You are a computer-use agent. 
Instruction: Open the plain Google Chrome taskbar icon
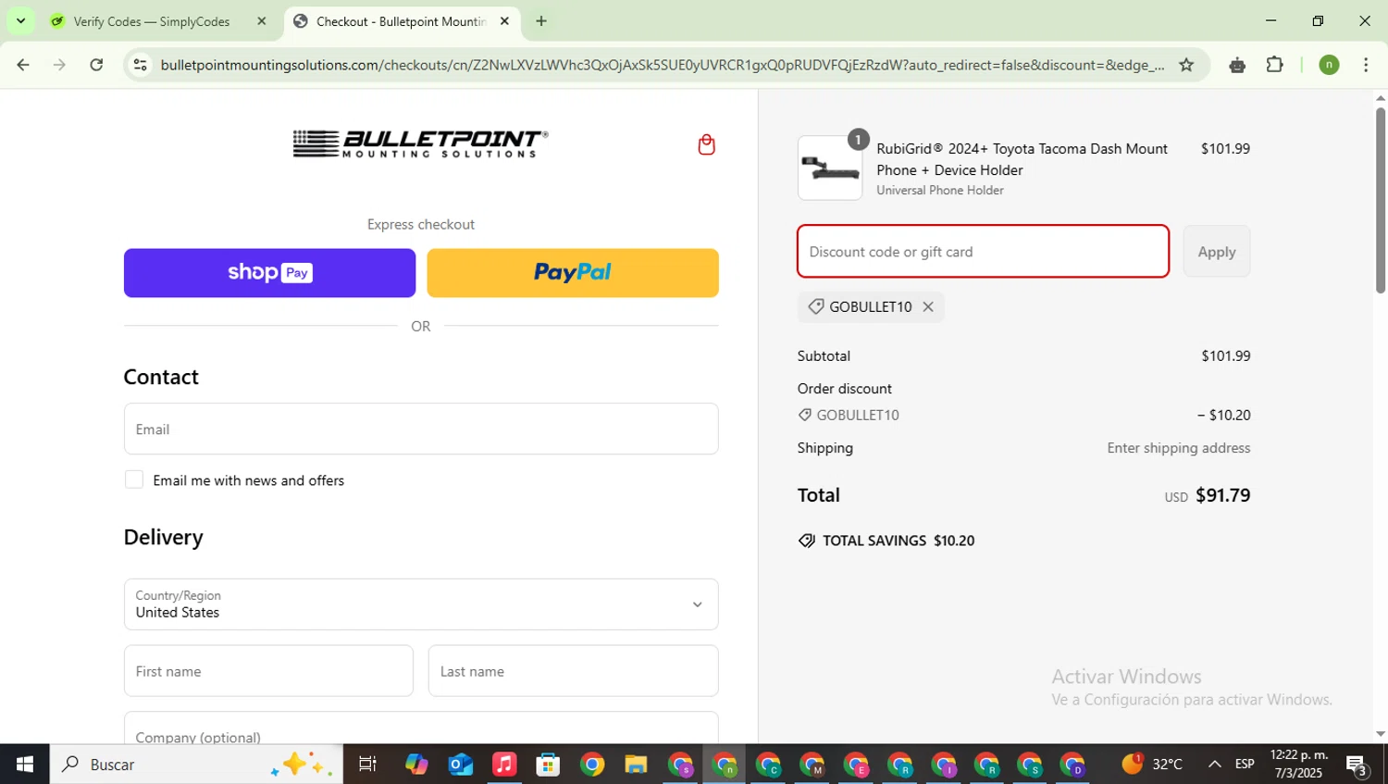click(592, 765)
